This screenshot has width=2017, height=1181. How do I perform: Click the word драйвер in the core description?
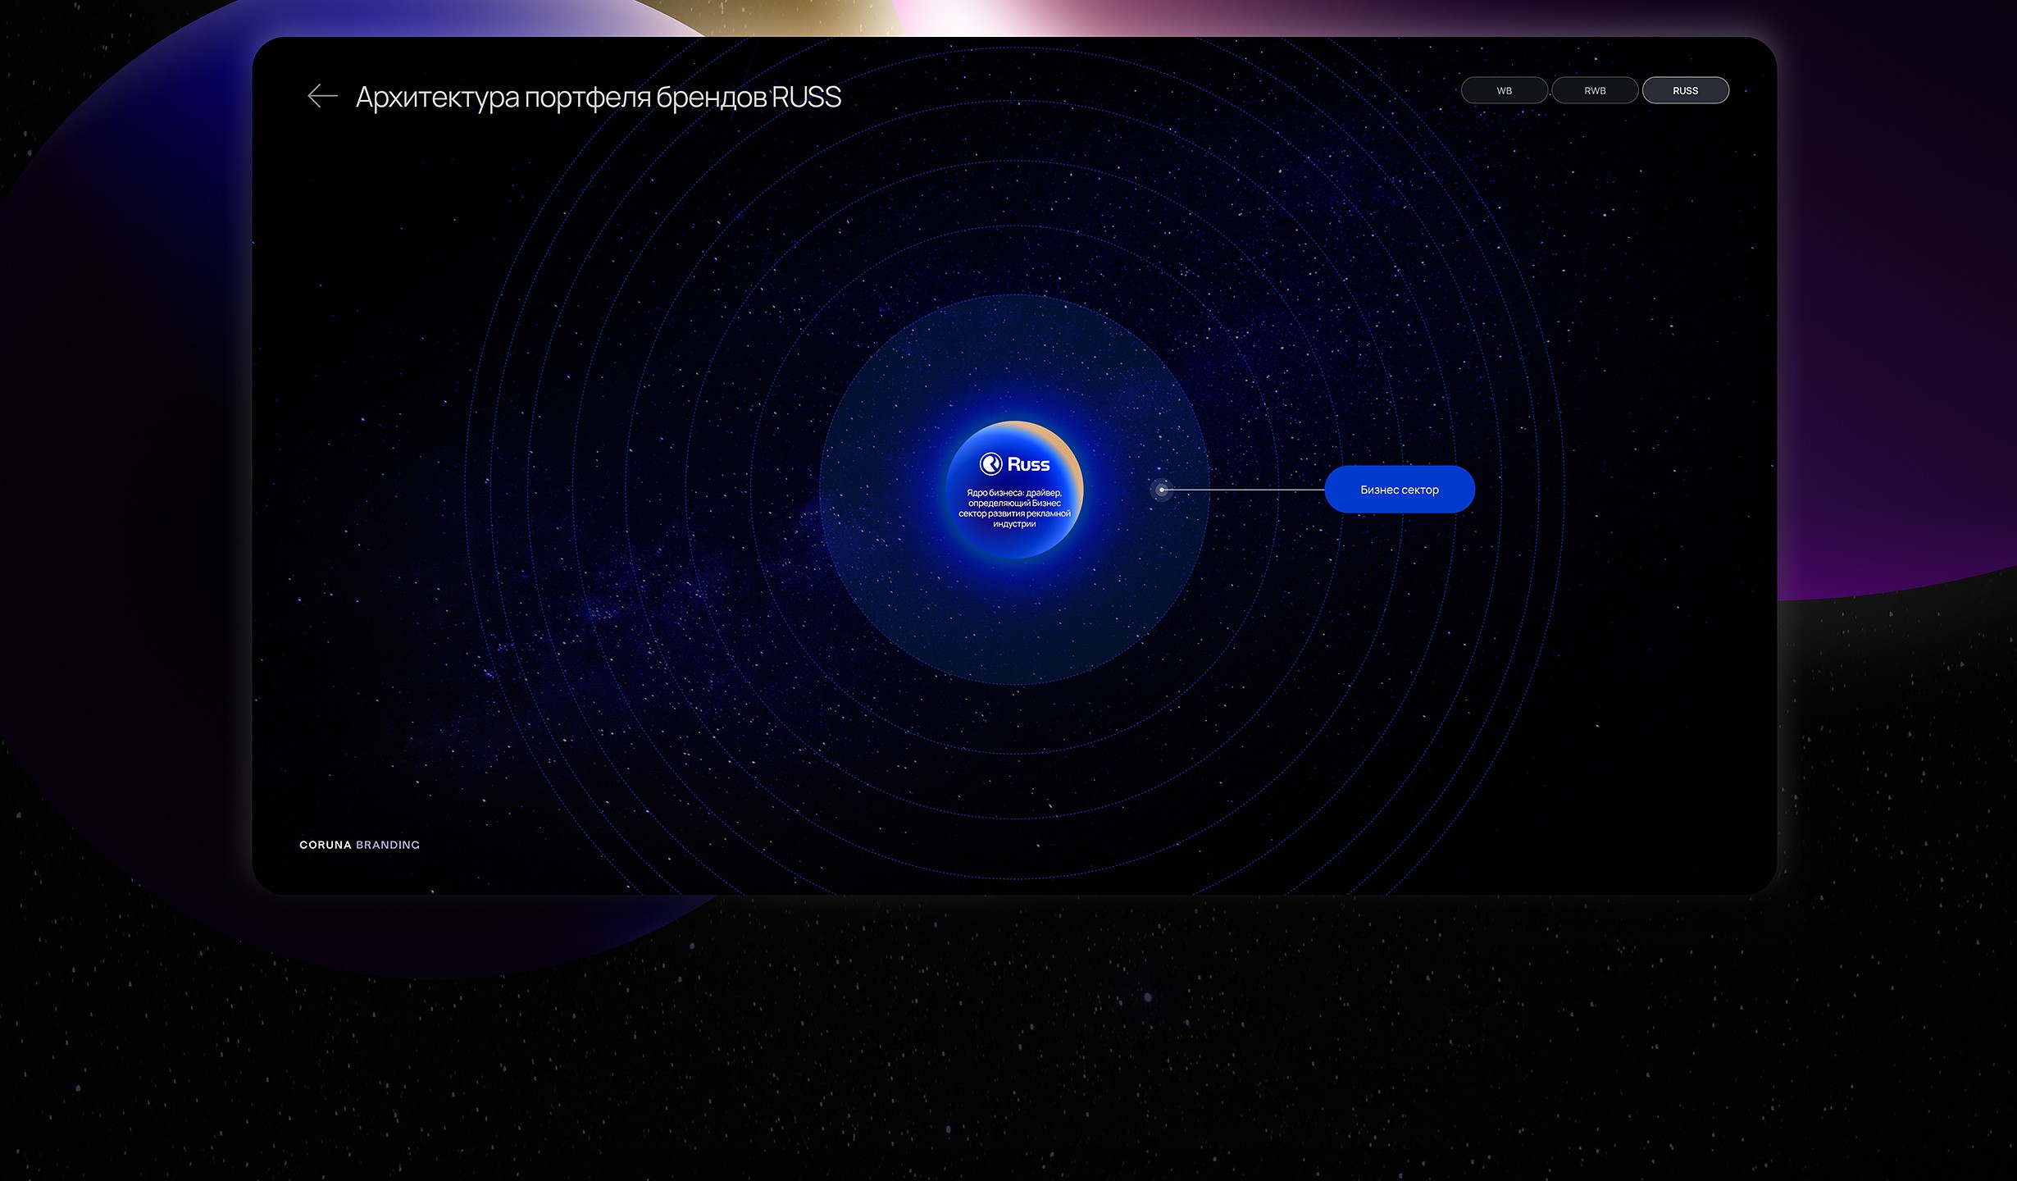(x=1043, y=493)
